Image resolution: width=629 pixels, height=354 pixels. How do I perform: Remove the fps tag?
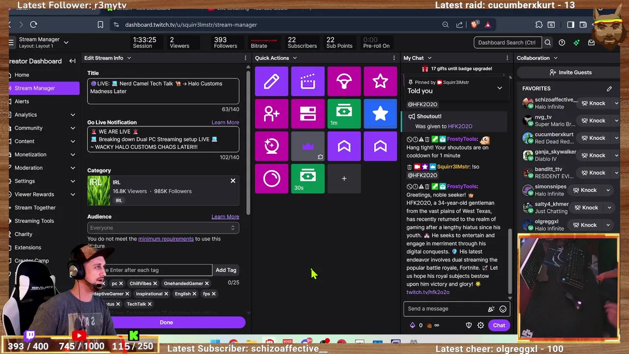(214, 294)
